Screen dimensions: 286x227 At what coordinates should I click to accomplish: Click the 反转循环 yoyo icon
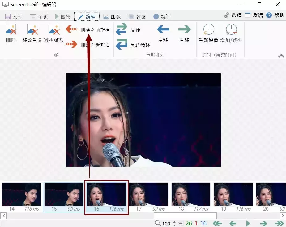tap(121, 44)
